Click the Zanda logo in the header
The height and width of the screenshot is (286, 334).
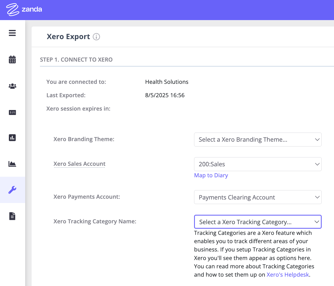(x=24, y=10)
